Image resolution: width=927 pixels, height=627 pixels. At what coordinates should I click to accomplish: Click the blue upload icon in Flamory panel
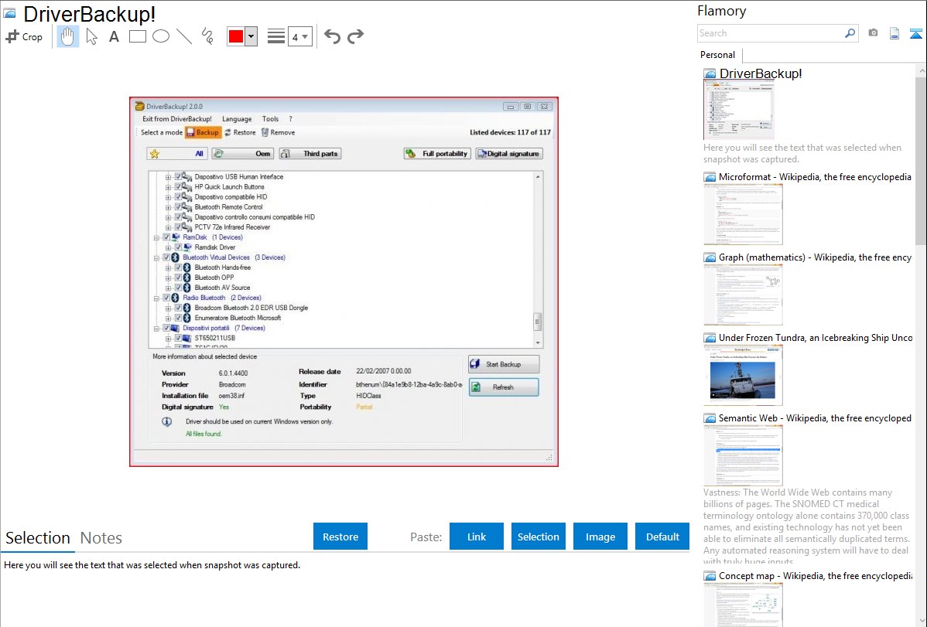point(915,33)
